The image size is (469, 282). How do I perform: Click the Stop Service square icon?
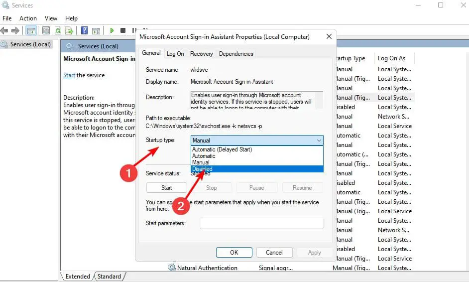click(x=123, y=30)
